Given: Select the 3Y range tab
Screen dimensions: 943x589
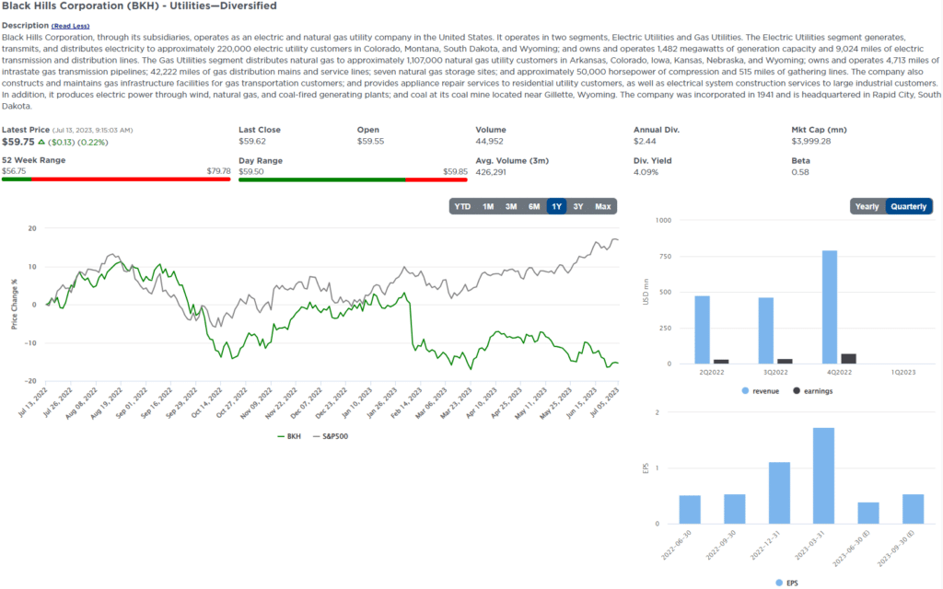Looking at the screenshot, I should [x=578, y=206].
